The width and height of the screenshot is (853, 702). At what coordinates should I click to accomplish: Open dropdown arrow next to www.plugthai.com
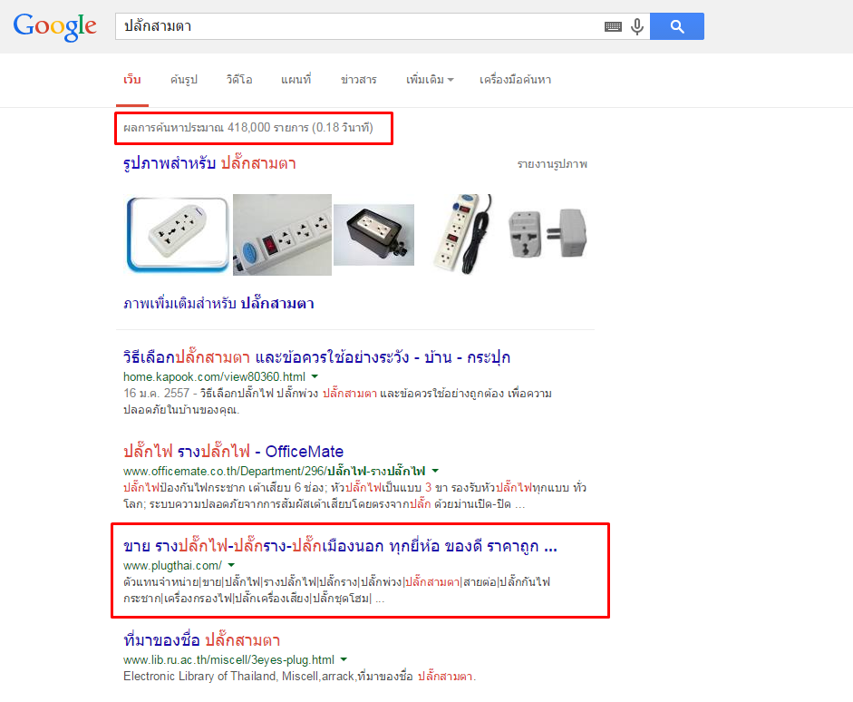coord(231,565)
